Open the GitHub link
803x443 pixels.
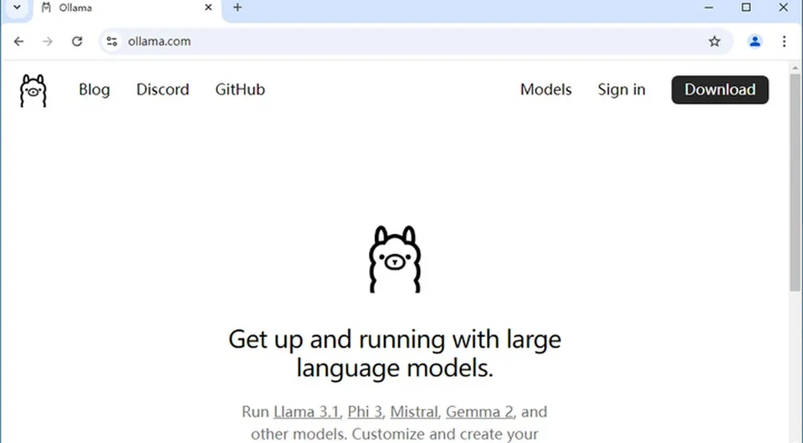[x=240, y=89]
